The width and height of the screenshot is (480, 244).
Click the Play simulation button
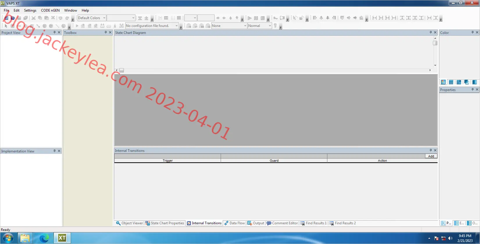coord(249,18)
